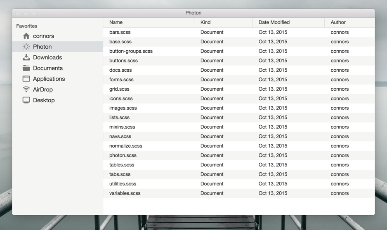Sort by the Kind column header
Image resolution: width=387 pixels, height=230 pixels.
coord(223,22)
